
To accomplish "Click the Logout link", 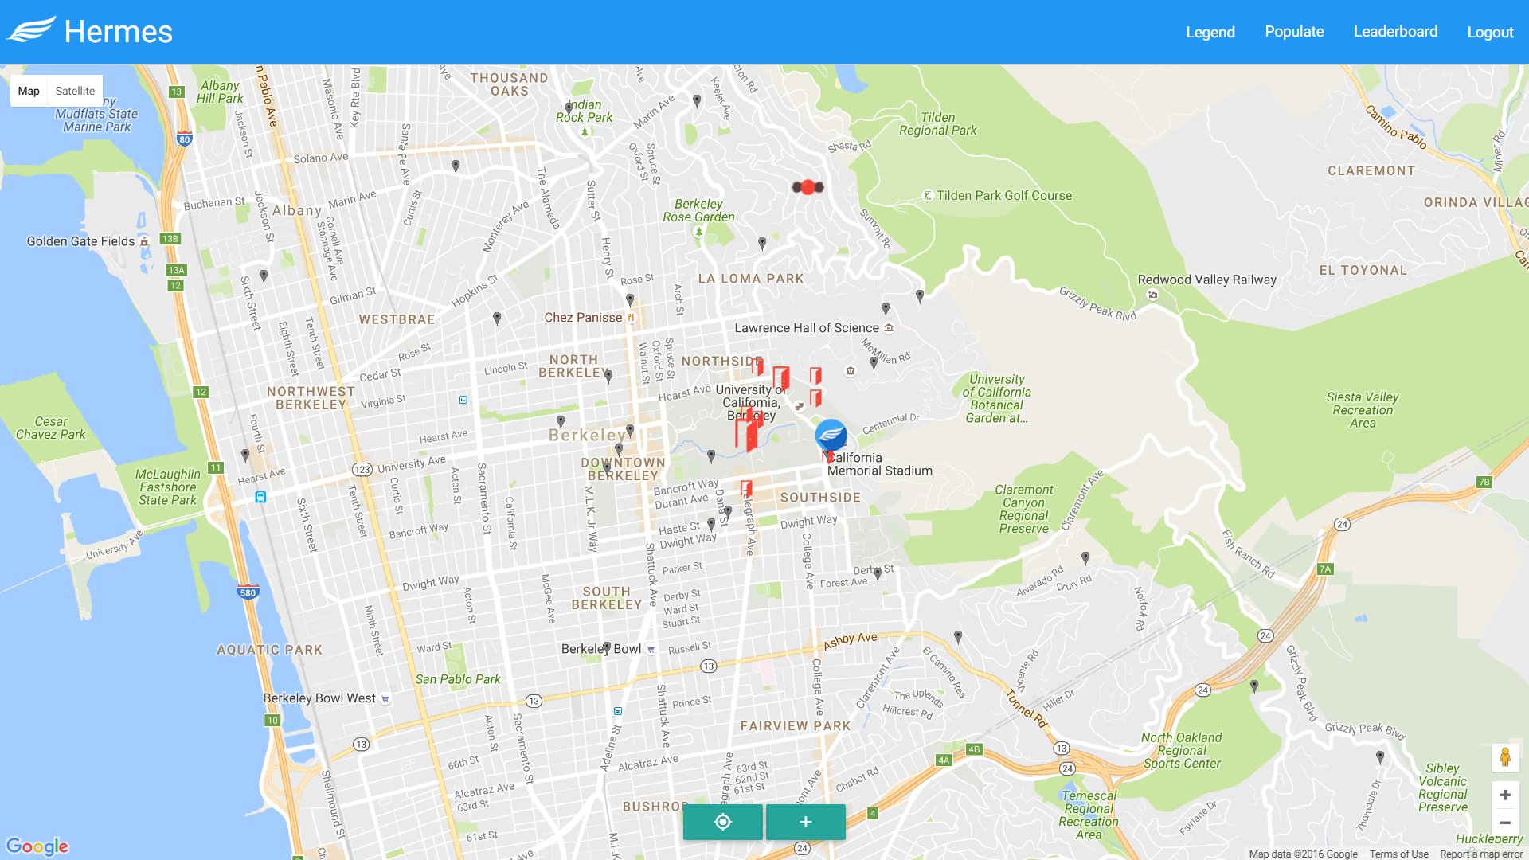I will pyautogui.click(x=1490, y=32).
